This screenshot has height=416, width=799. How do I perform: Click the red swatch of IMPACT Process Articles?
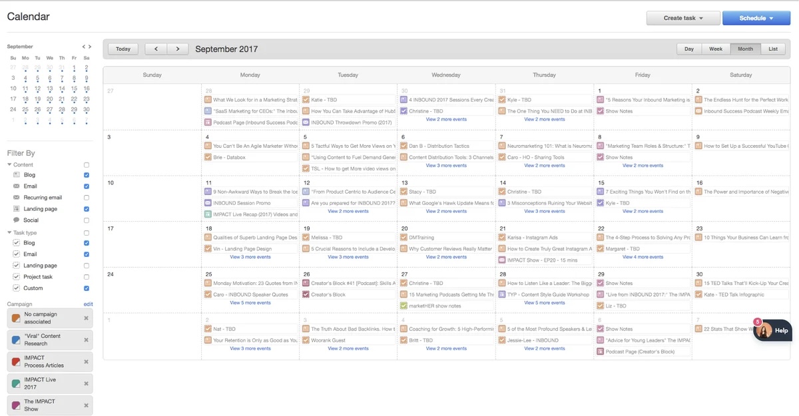pyautogui.click(x=16, y=361)
